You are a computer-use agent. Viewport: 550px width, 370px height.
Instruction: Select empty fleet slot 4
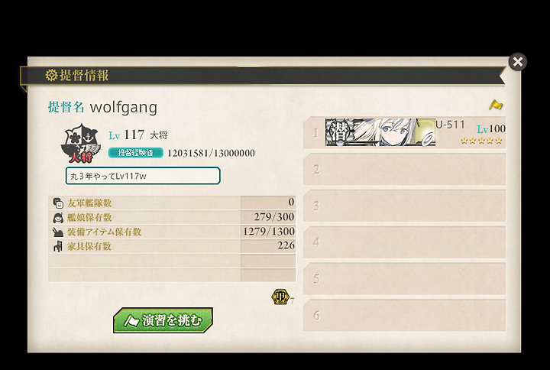pos(404,242)
